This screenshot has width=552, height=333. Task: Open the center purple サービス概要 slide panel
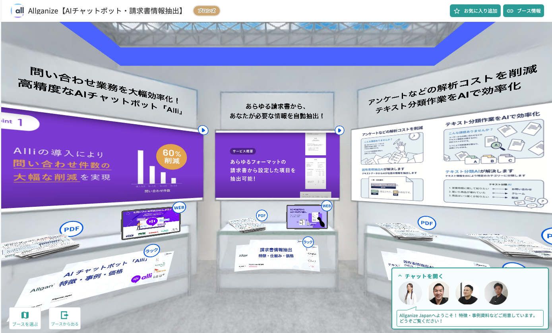[x=277, y=165]
